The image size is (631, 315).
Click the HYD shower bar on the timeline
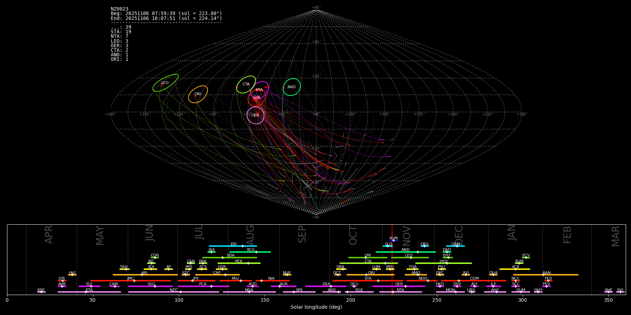(443, 263)
